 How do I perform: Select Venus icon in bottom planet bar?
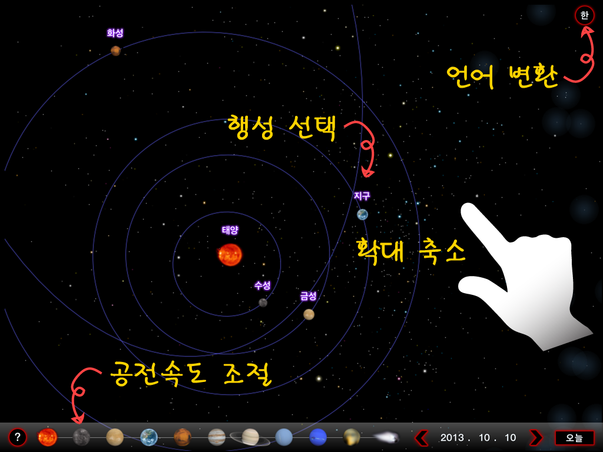pyautogui.click(x=115, y=437)
